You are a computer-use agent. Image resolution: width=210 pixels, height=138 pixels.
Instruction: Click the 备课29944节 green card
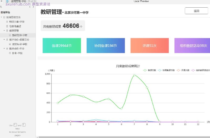point(62,45)
